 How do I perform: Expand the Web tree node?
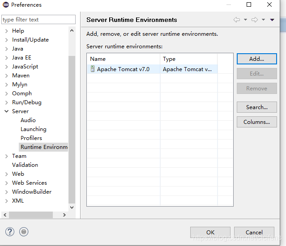(x=7, y=174)
